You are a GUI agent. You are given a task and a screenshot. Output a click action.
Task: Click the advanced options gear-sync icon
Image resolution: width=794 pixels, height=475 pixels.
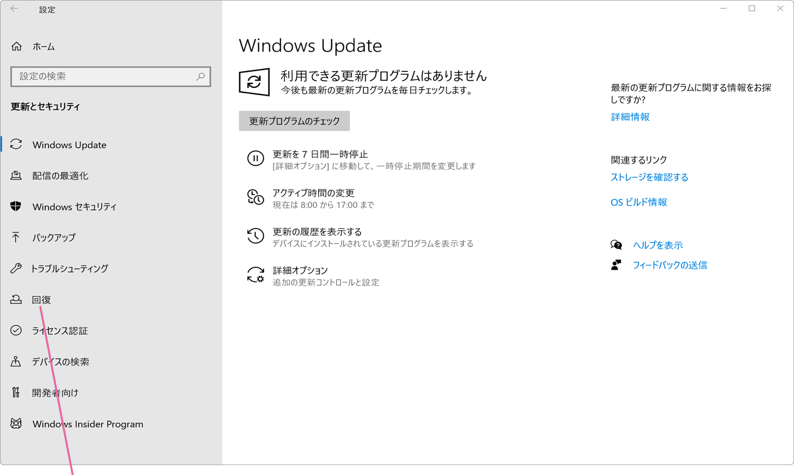coord(256,275)
